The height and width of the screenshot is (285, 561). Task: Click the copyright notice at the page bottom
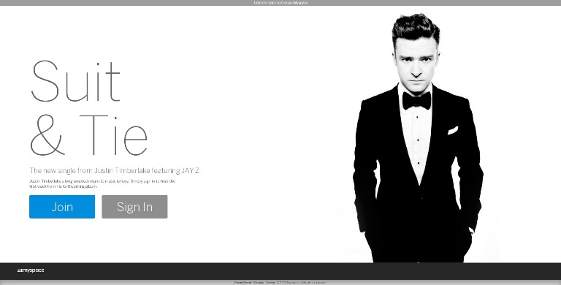301,283
